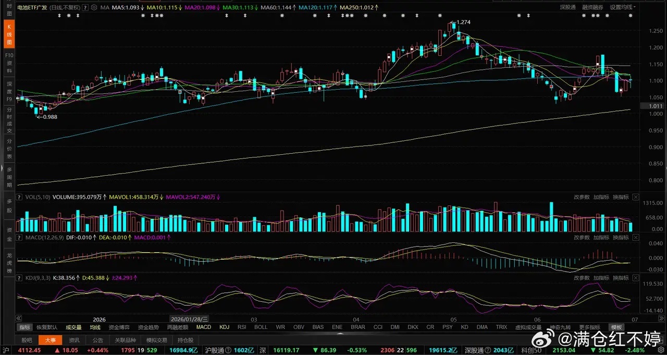667x355 pixels.
Task: Expand the left sidebar collapse arrow
Action: pyautogui.click(x=2, y=169)
